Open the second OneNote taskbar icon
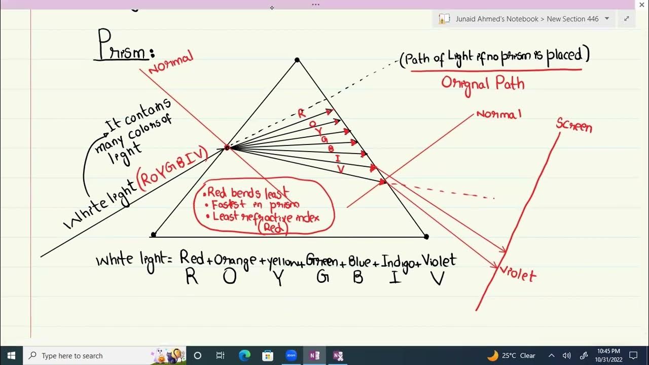Screen dimensions: 649x365 coord(338,355)
